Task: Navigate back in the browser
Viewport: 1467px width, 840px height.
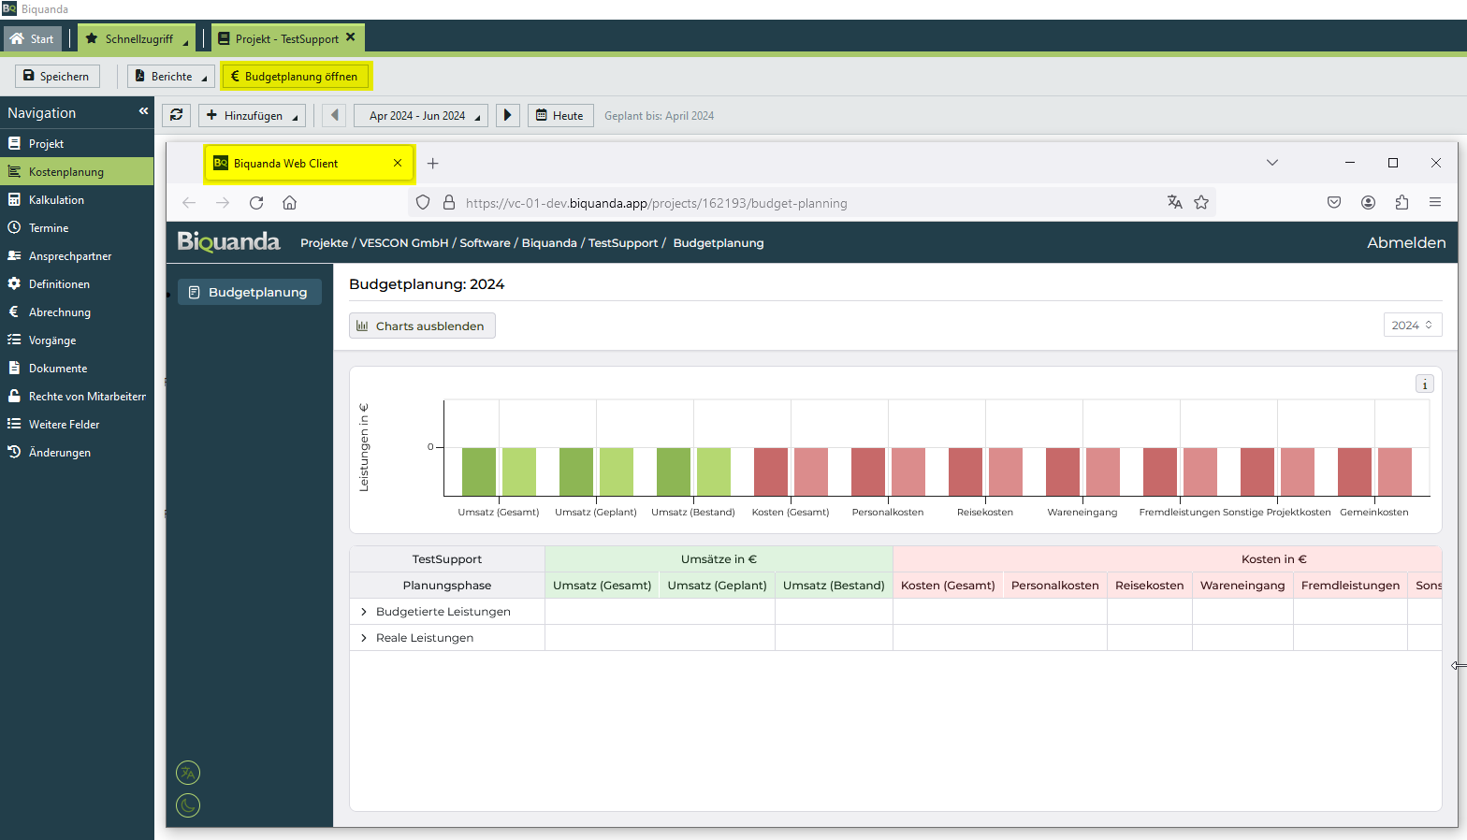Action: (x=189, y=202)
